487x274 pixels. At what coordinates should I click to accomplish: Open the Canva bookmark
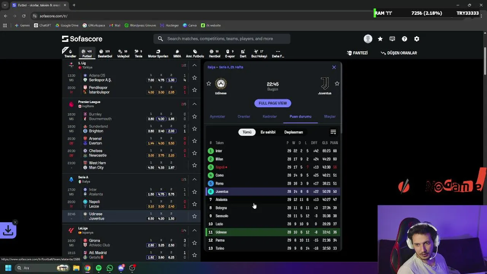(x=189, y=25)
